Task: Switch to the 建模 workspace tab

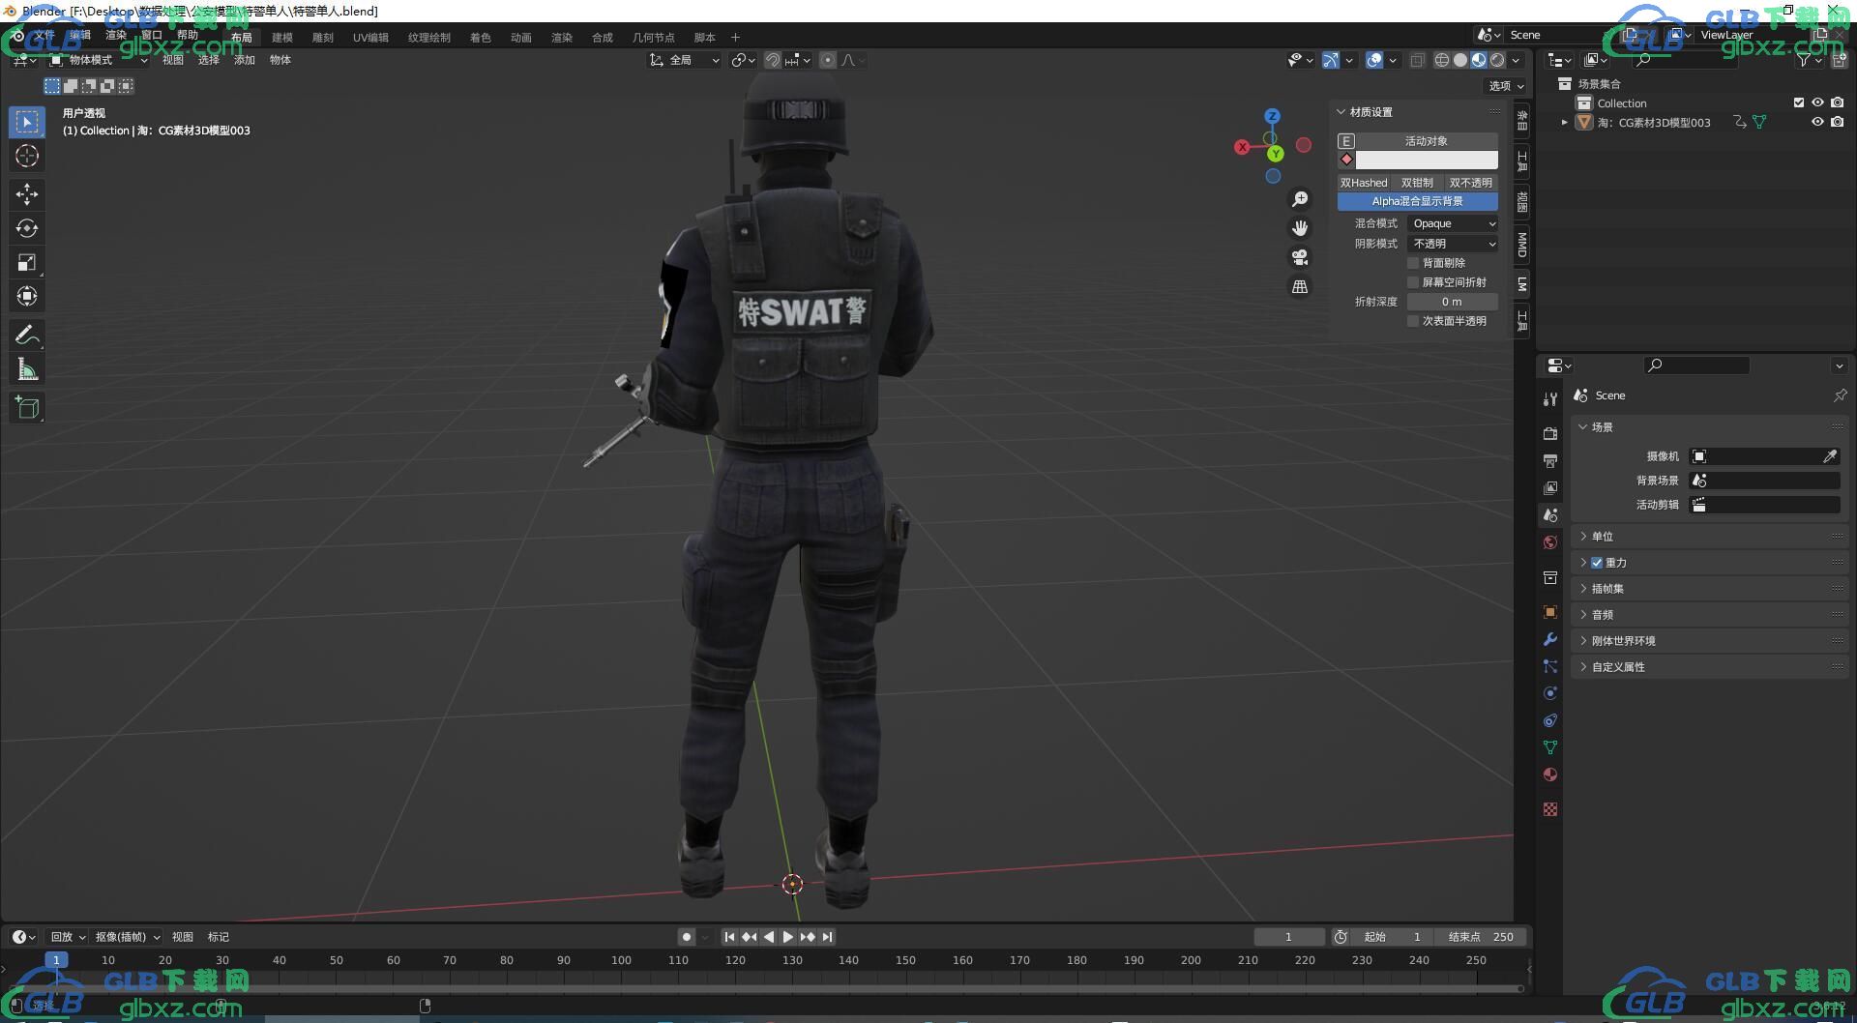Action: pyautogui.click(x=282, y=38)
